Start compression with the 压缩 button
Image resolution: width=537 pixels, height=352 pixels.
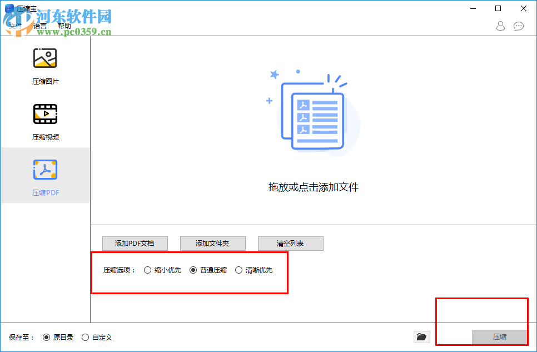click(499, 337)
